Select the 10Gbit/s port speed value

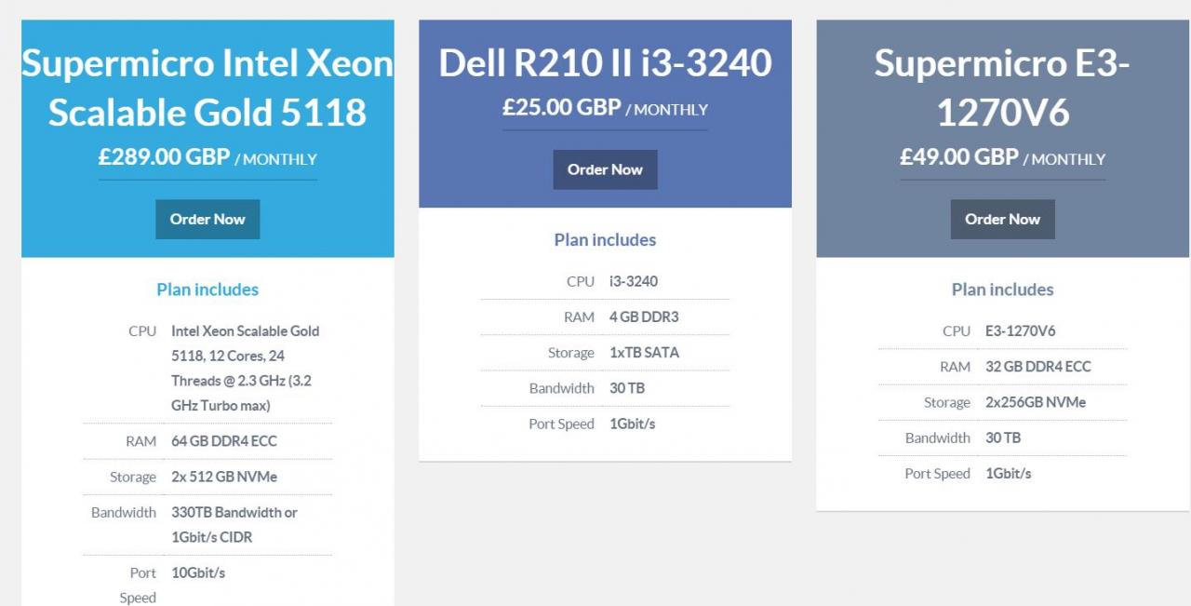click(198, 572)
